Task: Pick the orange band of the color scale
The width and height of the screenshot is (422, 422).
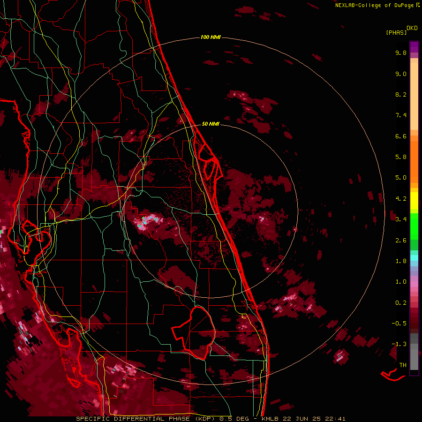Action: pyautogui.click(x=414, y=162)
